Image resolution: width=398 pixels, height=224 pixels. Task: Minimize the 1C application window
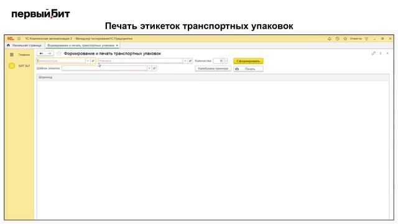[374, 39]
